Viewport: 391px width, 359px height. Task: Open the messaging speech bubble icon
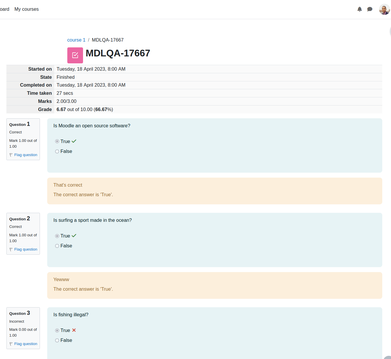click(x=370, y=9)
